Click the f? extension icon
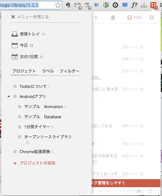The width and height of the screenshot is (162, 196). [x=134, y=5]
